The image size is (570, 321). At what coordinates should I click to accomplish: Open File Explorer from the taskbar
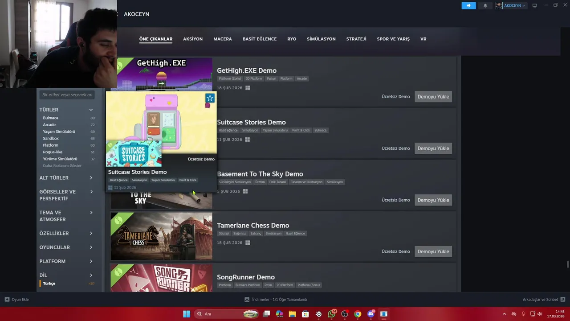coord(292,314)
